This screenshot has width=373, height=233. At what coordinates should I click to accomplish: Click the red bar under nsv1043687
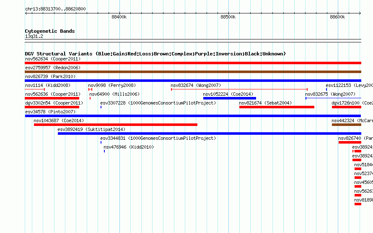point(116,125)
